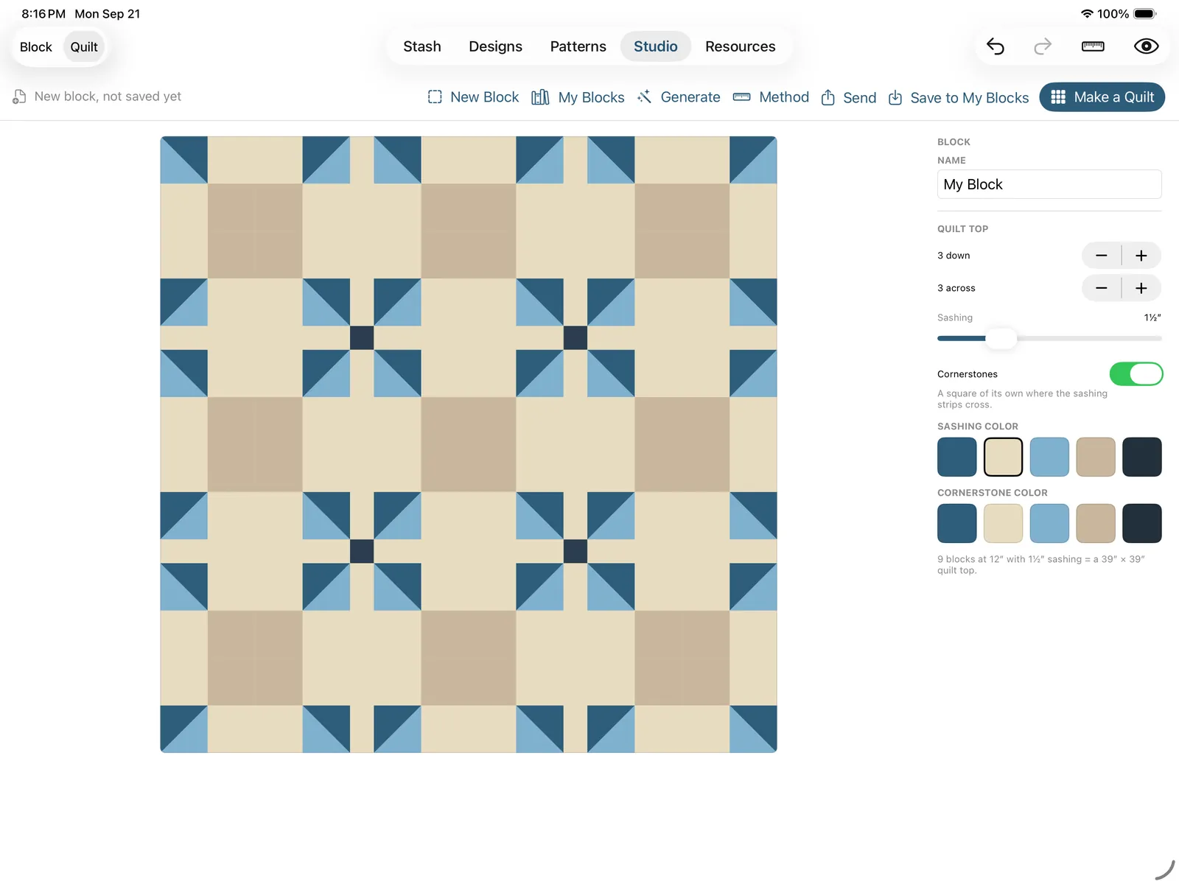Decrease the rows down count
Image resolution: width=1179 pixels, height=884 pixels.
(x=1102, y=256)
